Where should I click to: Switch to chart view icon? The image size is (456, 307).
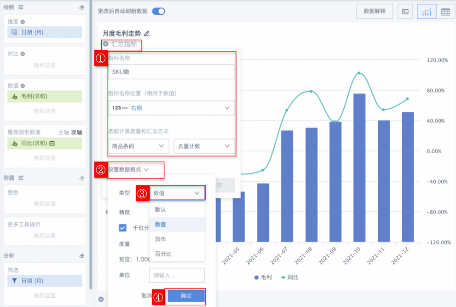pos(427,12)
